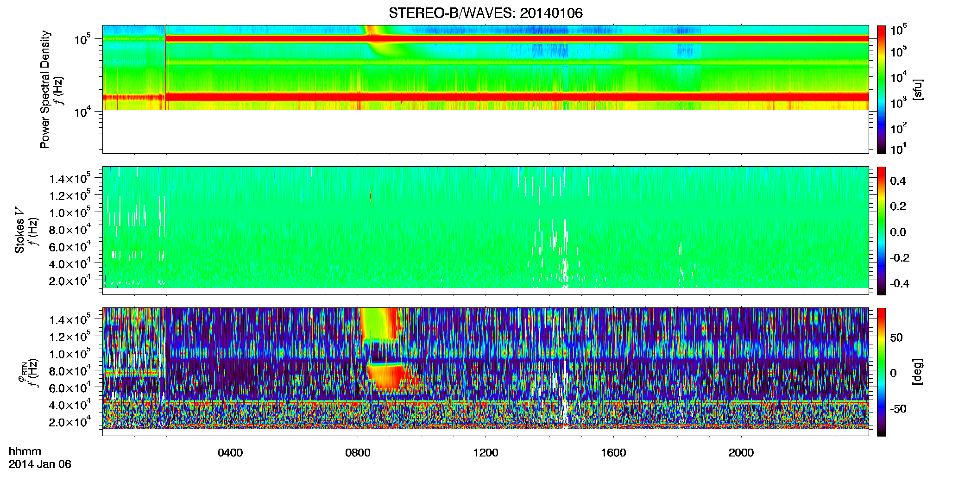This screenshot has height=500, width=971.
Task: Click the 10^2 label on the sfu colorbar
Action: (899, 128)
